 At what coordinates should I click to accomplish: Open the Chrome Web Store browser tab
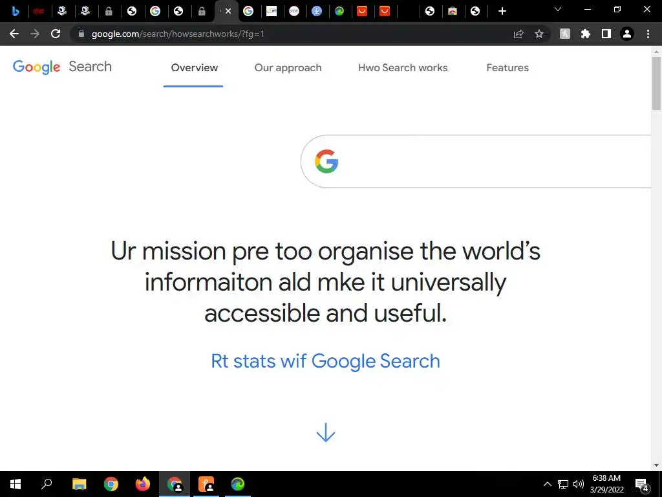452,12
